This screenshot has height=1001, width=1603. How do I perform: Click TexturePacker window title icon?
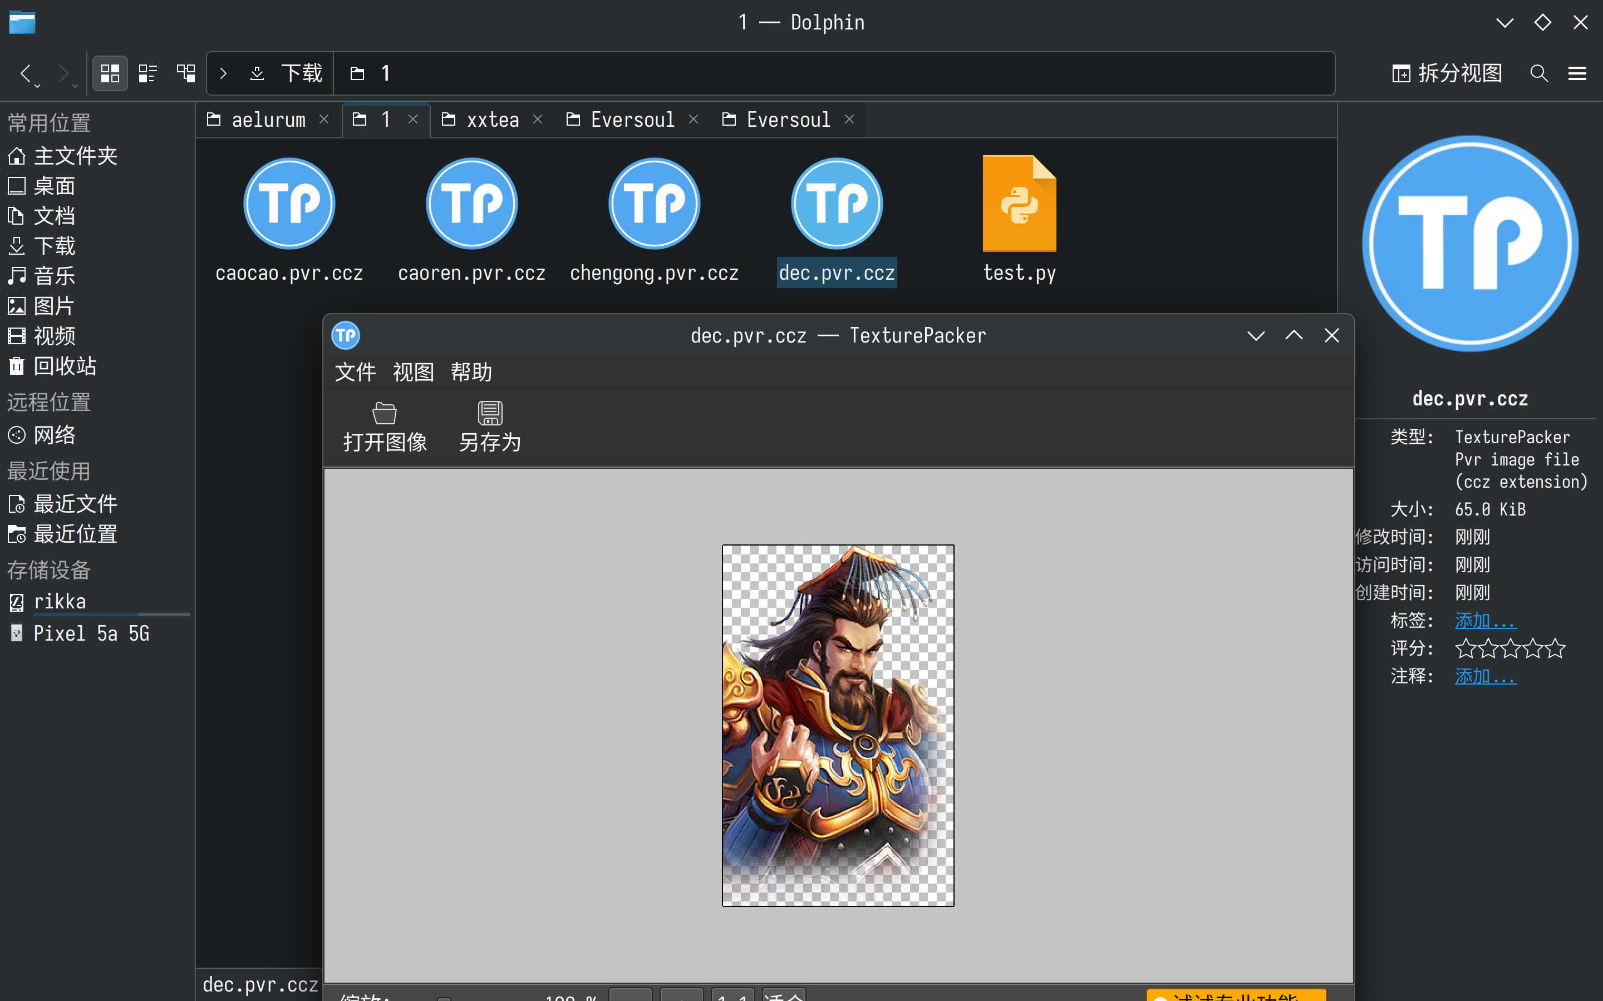[346, 336]
